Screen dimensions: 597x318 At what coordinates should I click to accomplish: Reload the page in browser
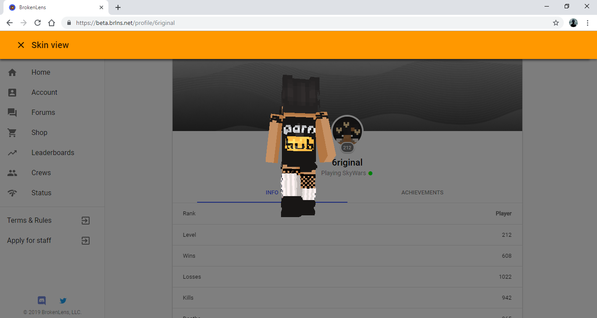coord(38,23)
